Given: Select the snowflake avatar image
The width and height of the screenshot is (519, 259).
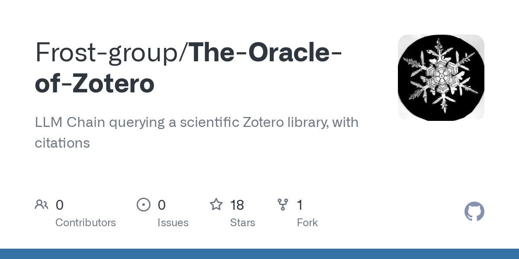Looking at the screenshot, I should pyautogui.click(x=441, y=78).
